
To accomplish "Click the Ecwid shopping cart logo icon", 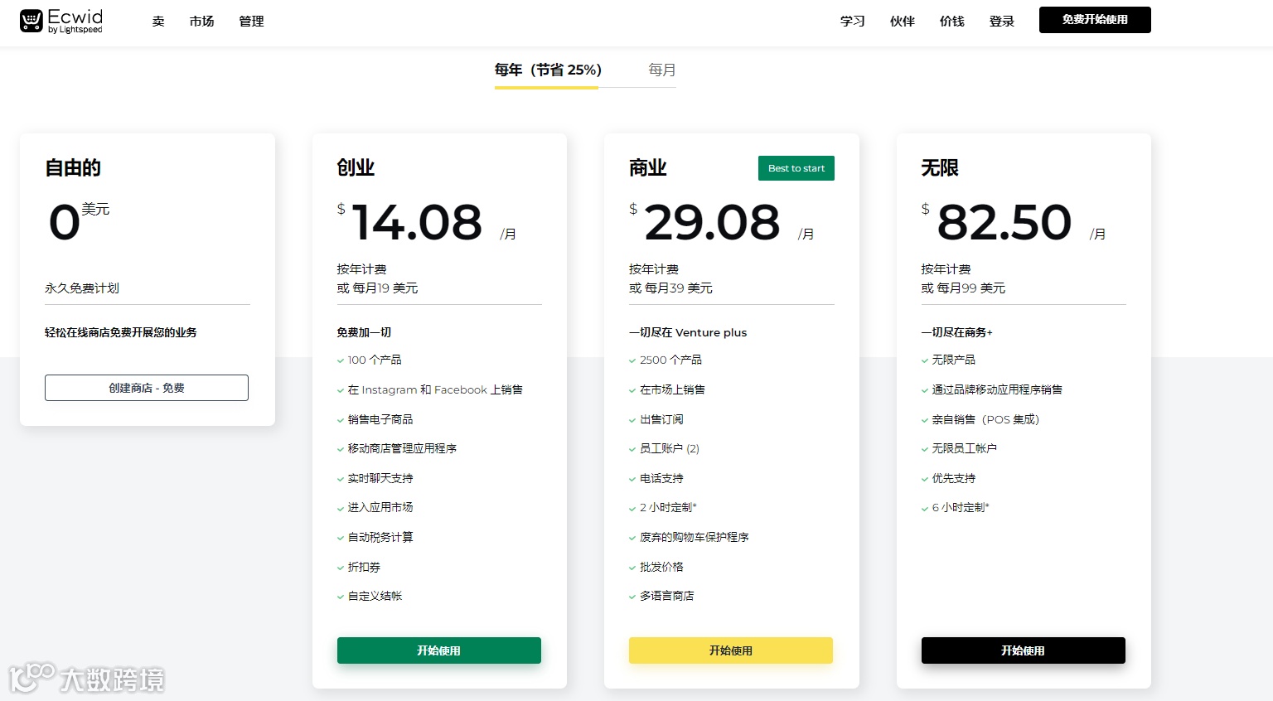I will tap(31, 20).
